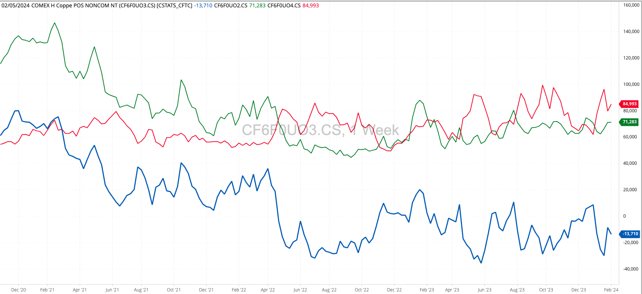Screen dimensions: 642x294
Task: Click the blue -13,710 price badge
Action: (x=630, y=234)
